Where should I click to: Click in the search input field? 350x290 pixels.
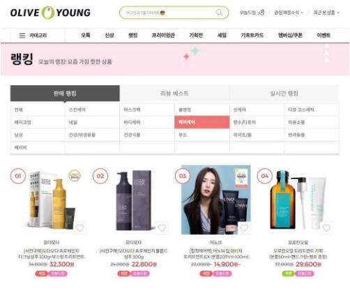point(169,13)
